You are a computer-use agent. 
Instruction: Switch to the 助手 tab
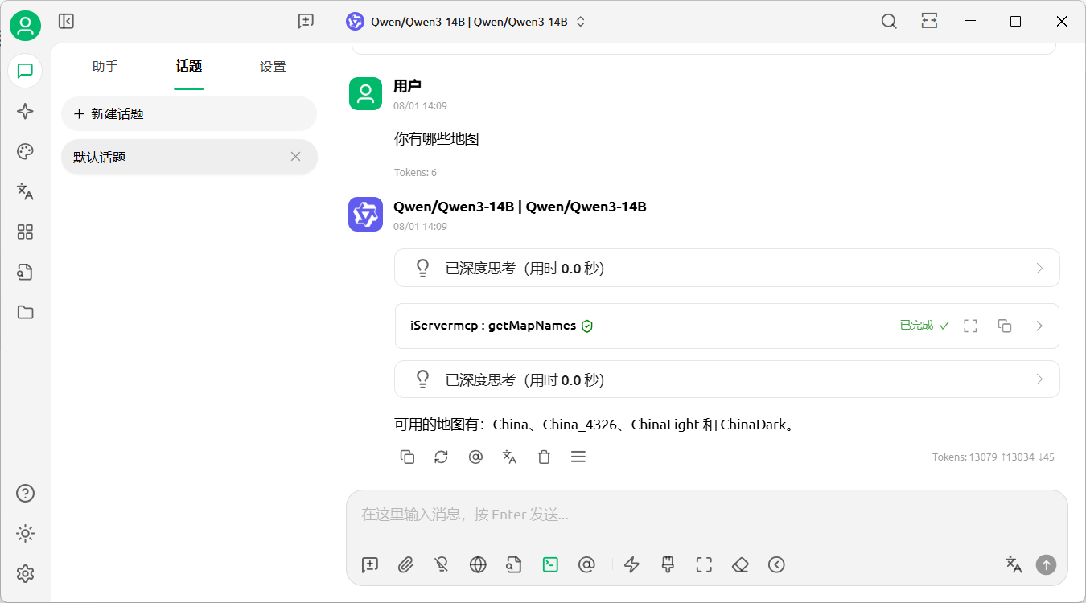pos(105,67)
